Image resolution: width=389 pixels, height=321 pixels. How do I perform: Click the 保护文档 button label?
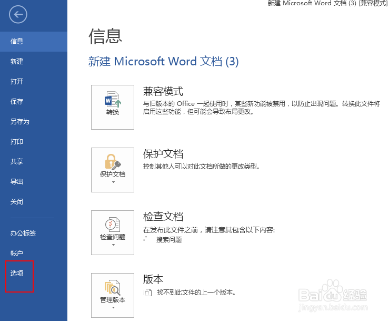(113, 174)
